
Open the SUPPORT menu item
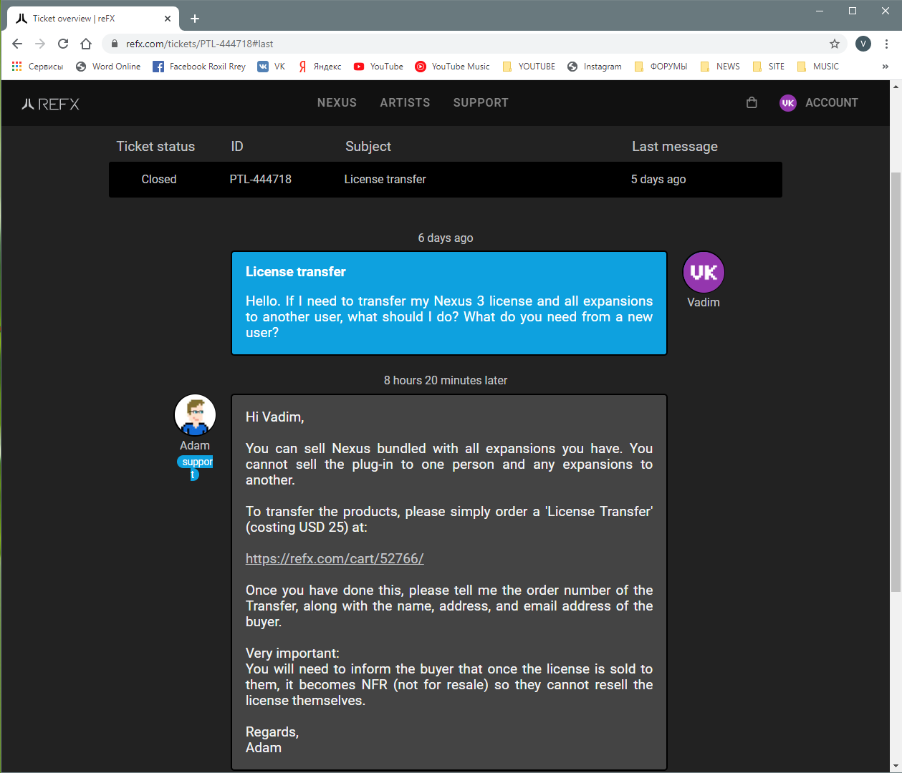(x=481, y=102)
